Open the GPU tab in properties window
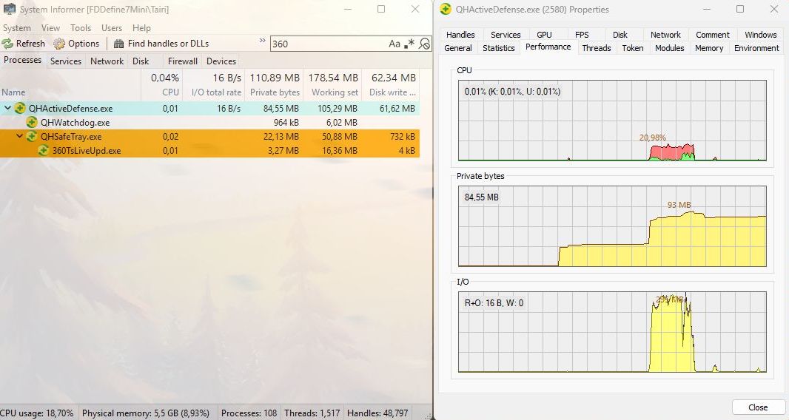 (x=544, y=35)
